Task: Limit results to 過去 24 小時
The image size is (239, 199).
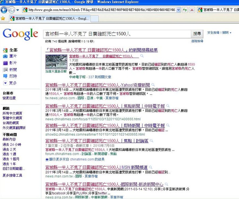Action: [12, 144]
